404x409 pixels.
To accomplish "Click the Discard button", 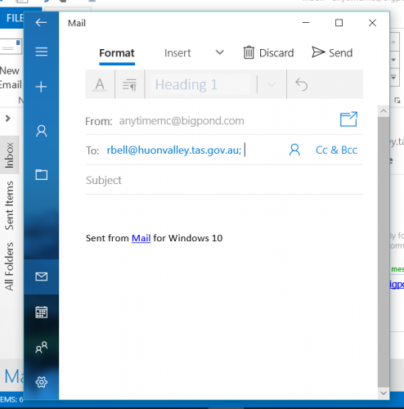I will (268, 52).
